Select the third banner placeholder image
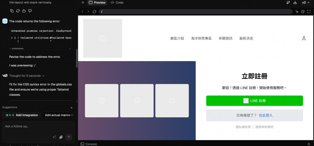The image size is (314, 146). (x=172, y=100)
